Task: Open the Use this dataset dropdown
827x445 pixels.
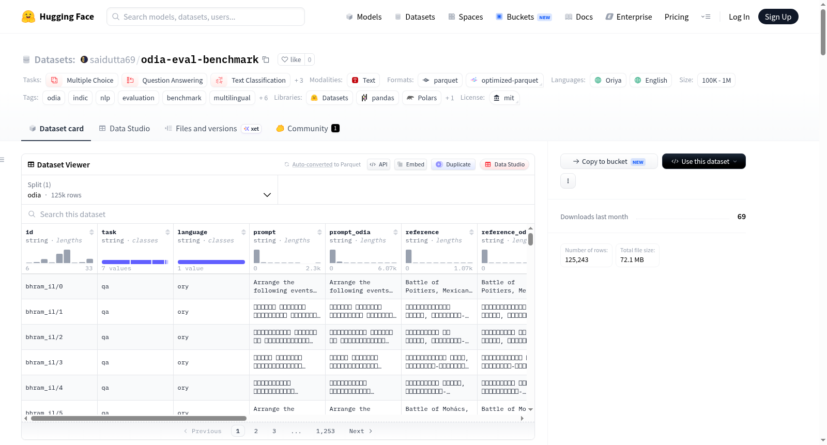Action: pos(704,161)
